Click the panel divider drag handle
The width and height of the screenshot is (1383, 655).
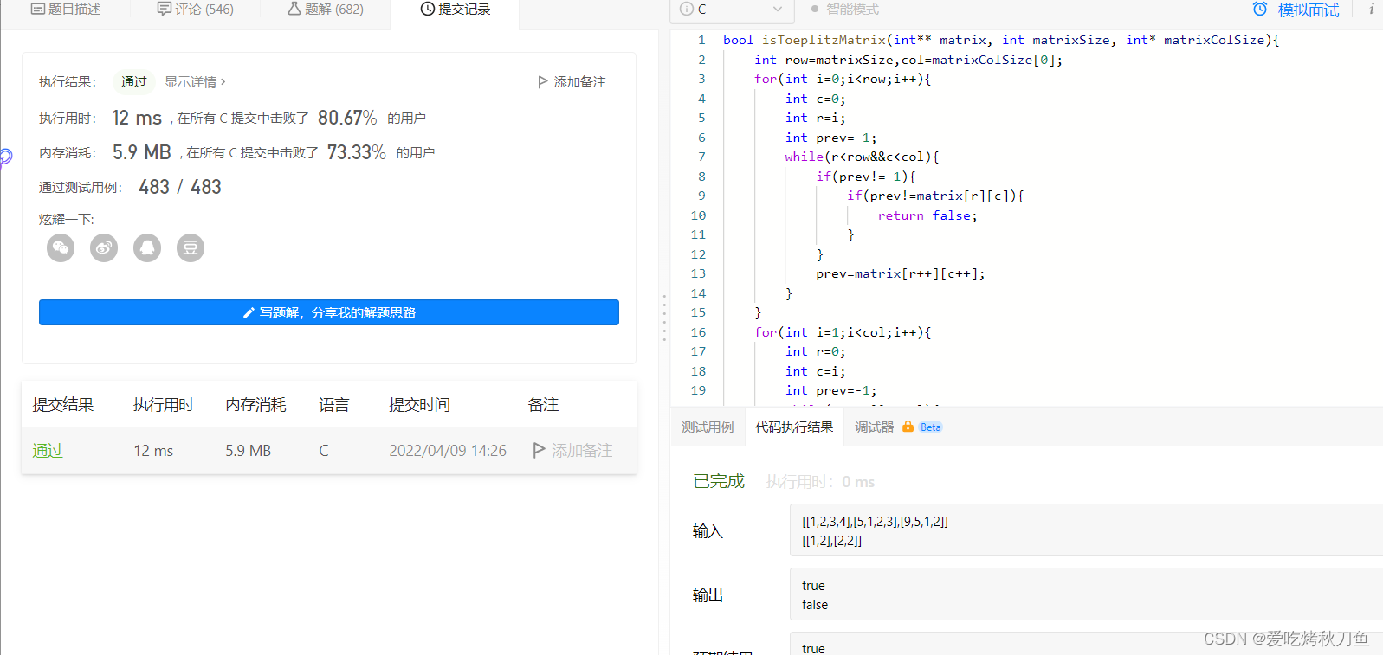[664, 318]
